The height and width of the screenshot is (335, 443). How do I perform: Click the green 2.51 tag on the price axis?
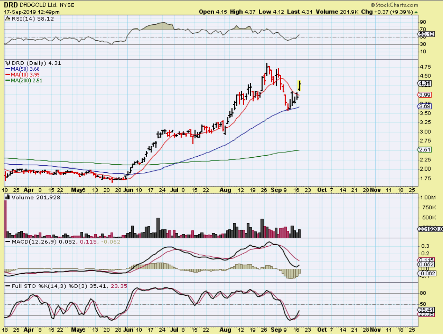pos(425,150)
